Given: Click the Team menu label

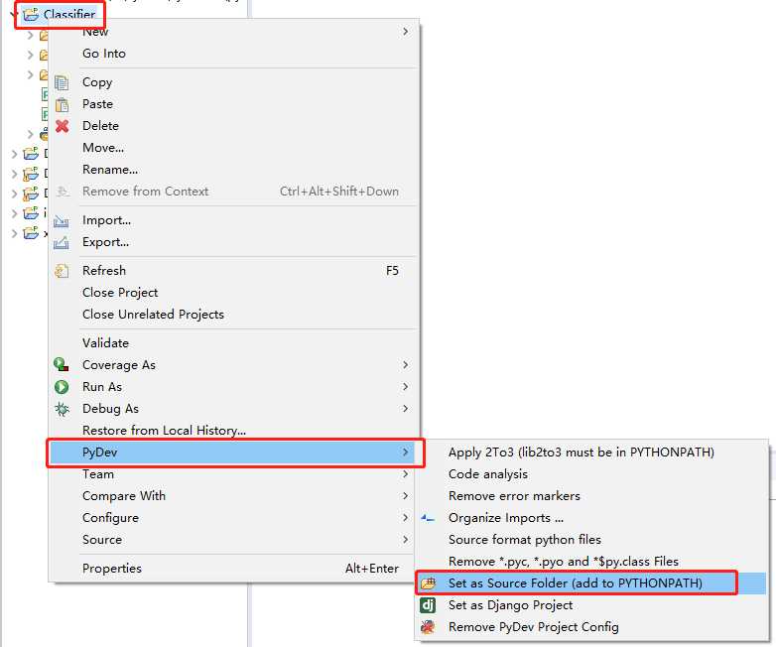Looking at the screenshot, I should (98, 474).
